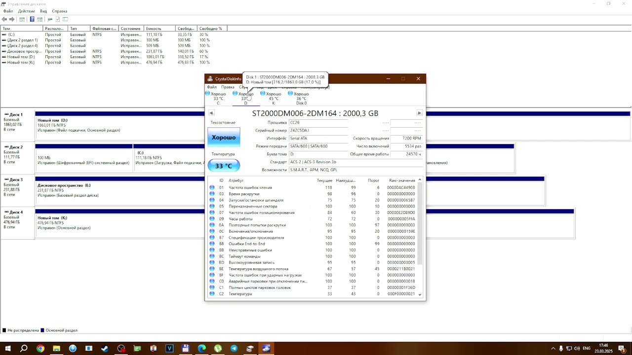Image resolution: width=632 pixels, height=355 pixels.
Task: Click the Back arrow in Disk Management toolbar
Action: tap(4, 19)
